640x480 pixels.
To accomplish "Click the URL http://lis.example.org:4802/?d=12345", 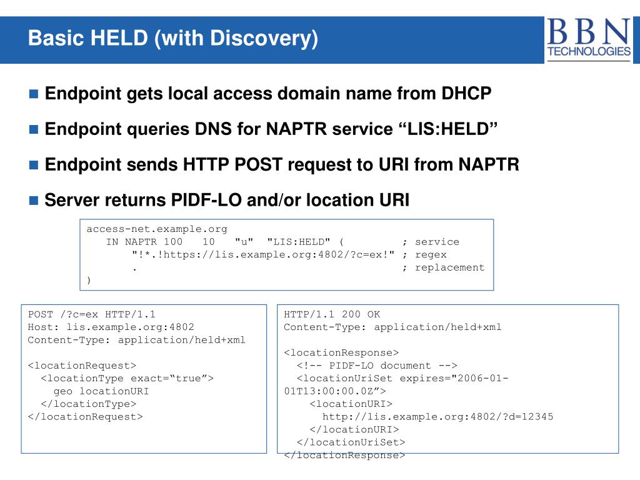I will point(438,417).
